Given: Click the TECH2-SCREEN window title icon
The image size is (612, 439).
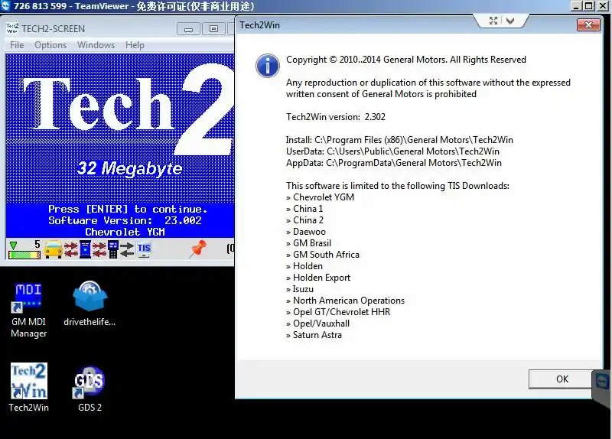Looking at the screenshot, I should [12, 28].
